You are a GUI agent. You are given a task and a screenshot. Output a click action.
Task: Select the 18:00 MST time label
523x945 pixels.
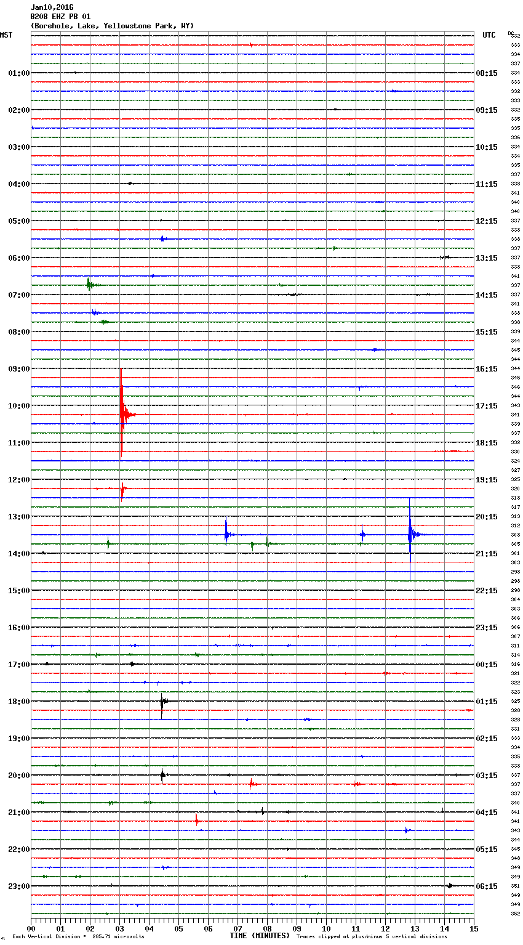[x=19, y=702]
